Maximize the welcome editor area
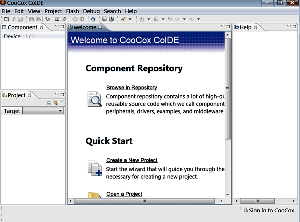Image resolution: width=300 pixels, height=222 pixels. [x=228, y=27]
